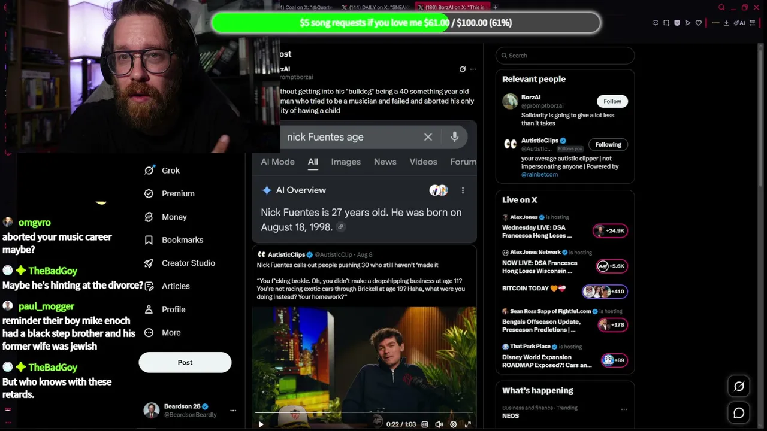Open the Bookmarks sidebar icon
This screenshot has height=431, width=767.
coord(149,240)
